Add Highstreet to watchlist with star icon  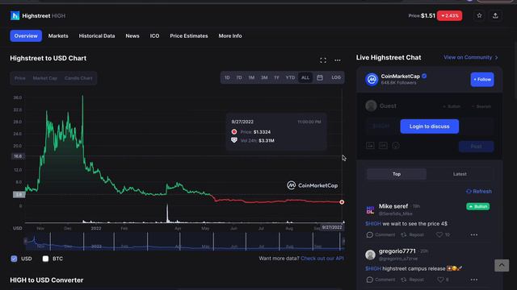pos(479,15)
